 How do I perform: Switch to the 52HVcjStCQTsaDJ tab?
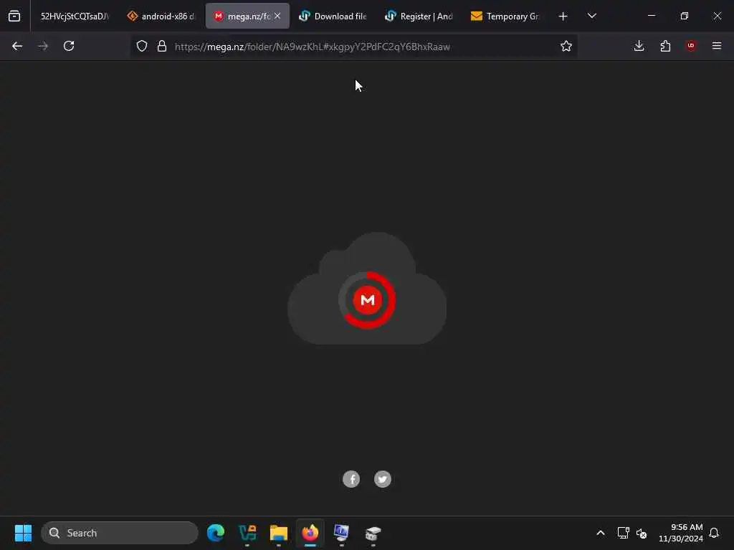(x=74, y=16)
